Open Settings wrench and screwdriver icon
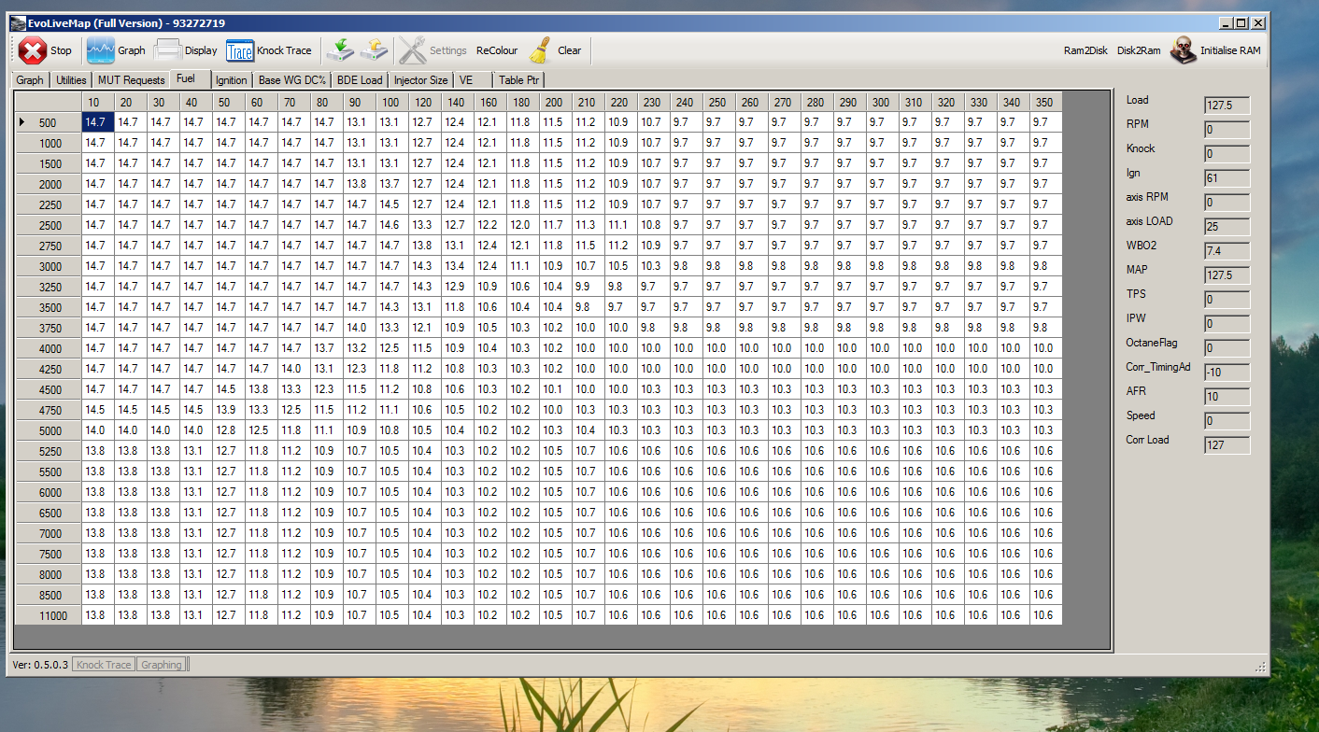 point(412,50)
